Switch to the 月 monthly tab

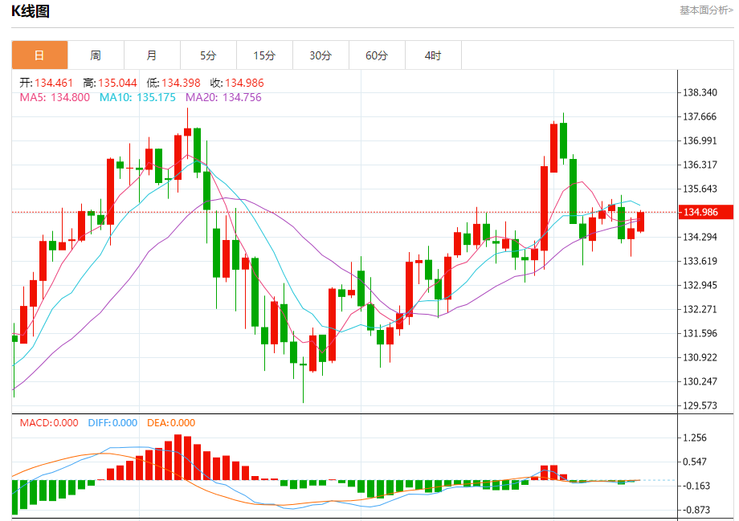[x=152, y=55]
